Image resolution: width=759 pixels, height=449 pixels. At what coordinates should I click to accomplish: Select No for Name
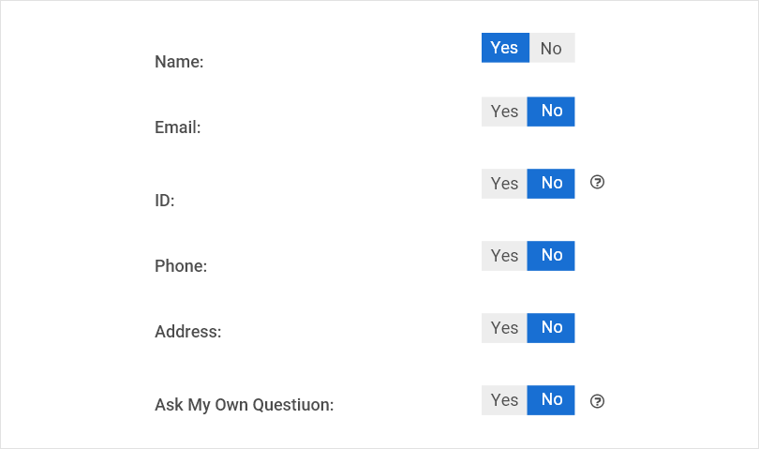(x=552, y=48)
